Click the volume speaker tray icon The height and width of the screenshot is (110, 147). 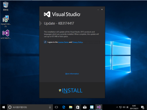point(124,107)
